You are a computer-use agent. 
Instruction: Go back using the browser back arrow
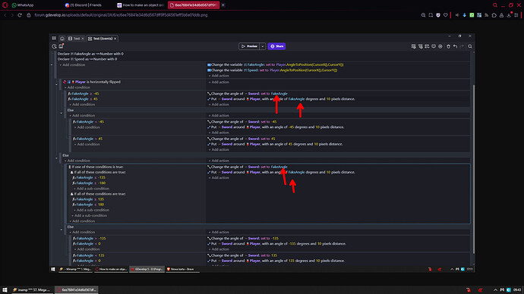click(5, 15)
